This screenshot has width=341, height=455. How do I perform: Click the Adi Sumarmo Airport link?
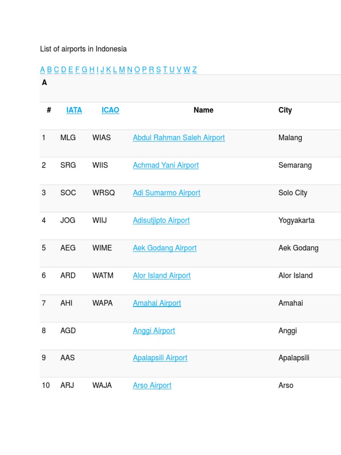(167, 193)
